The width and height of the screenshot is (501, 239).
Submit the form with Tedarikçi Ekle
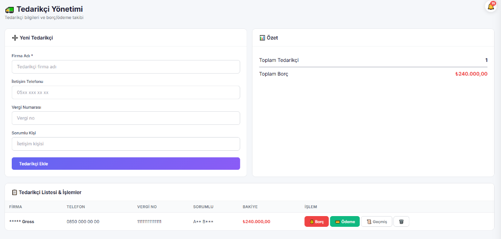point(126,163)
